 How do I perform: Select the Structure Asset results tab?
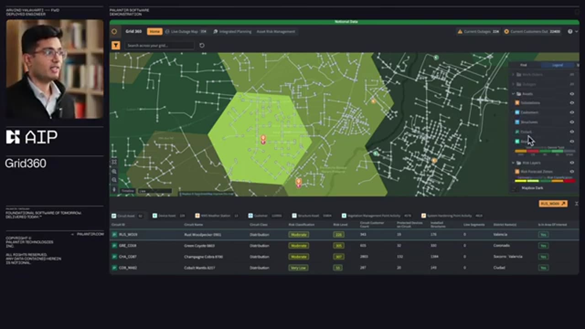[312, 216]
